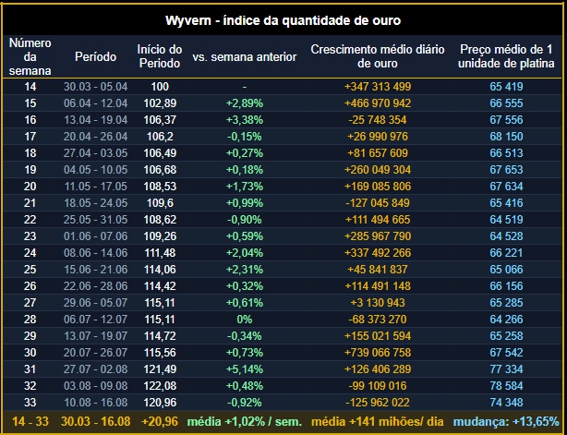Image resolution: width=567 pixels, height=435 pixels.
Task: Click the summary week range '14 - 33'
Action: (x=30, y=422)
